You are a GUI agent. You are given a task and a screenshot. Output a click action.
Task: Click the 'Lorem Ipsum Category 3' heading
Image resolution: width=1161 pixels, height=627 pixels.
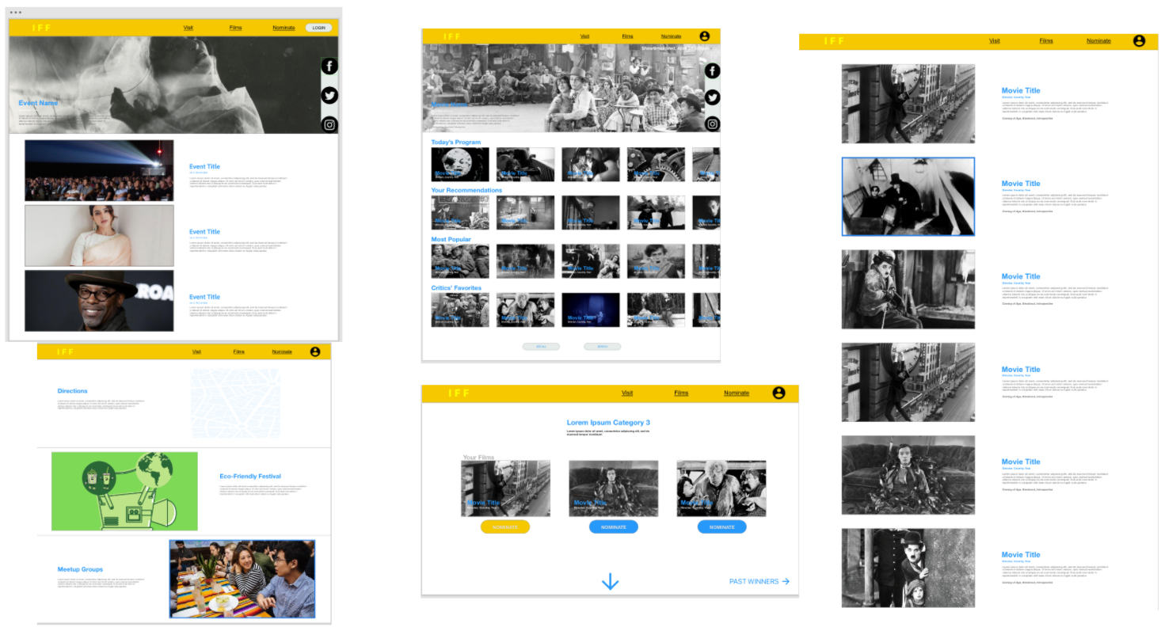pyautogui.click(x=608, y=423)
